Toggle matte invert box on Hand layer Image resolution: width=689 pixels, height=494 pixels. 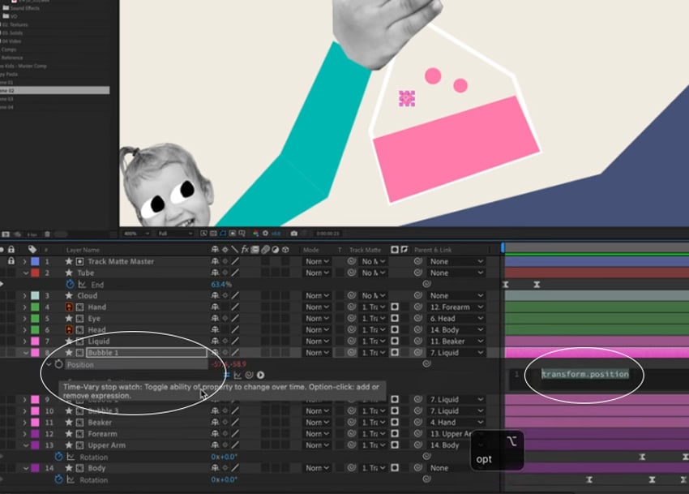[395, 307]
